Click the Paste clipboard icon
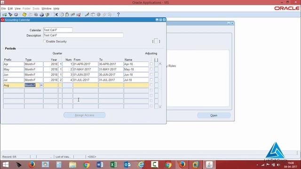Image resolution: width=301 pixels, height=169 pixels. tap(67, 15)
